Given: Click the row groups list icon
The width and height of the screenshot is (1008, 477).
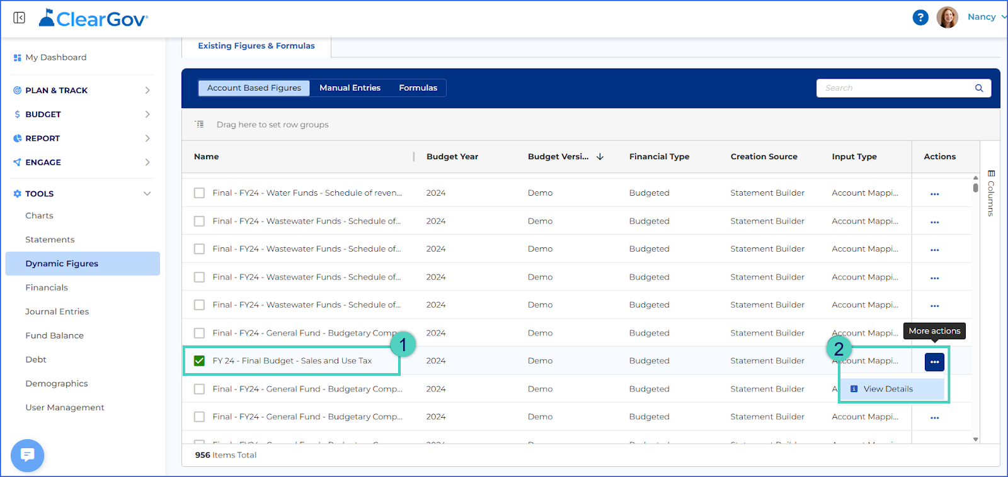Looking at the screenshot, I should [x=200, y=125].
